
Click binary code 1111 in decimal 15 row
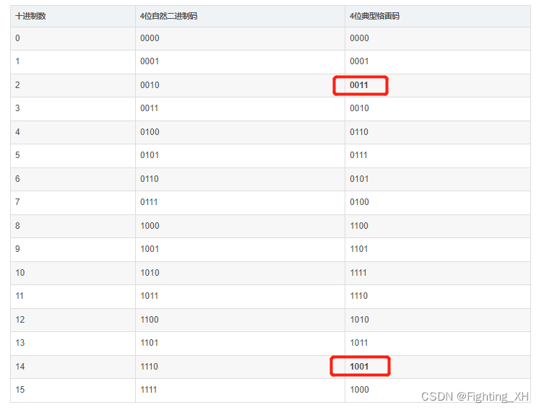click(x=149, y=390)
